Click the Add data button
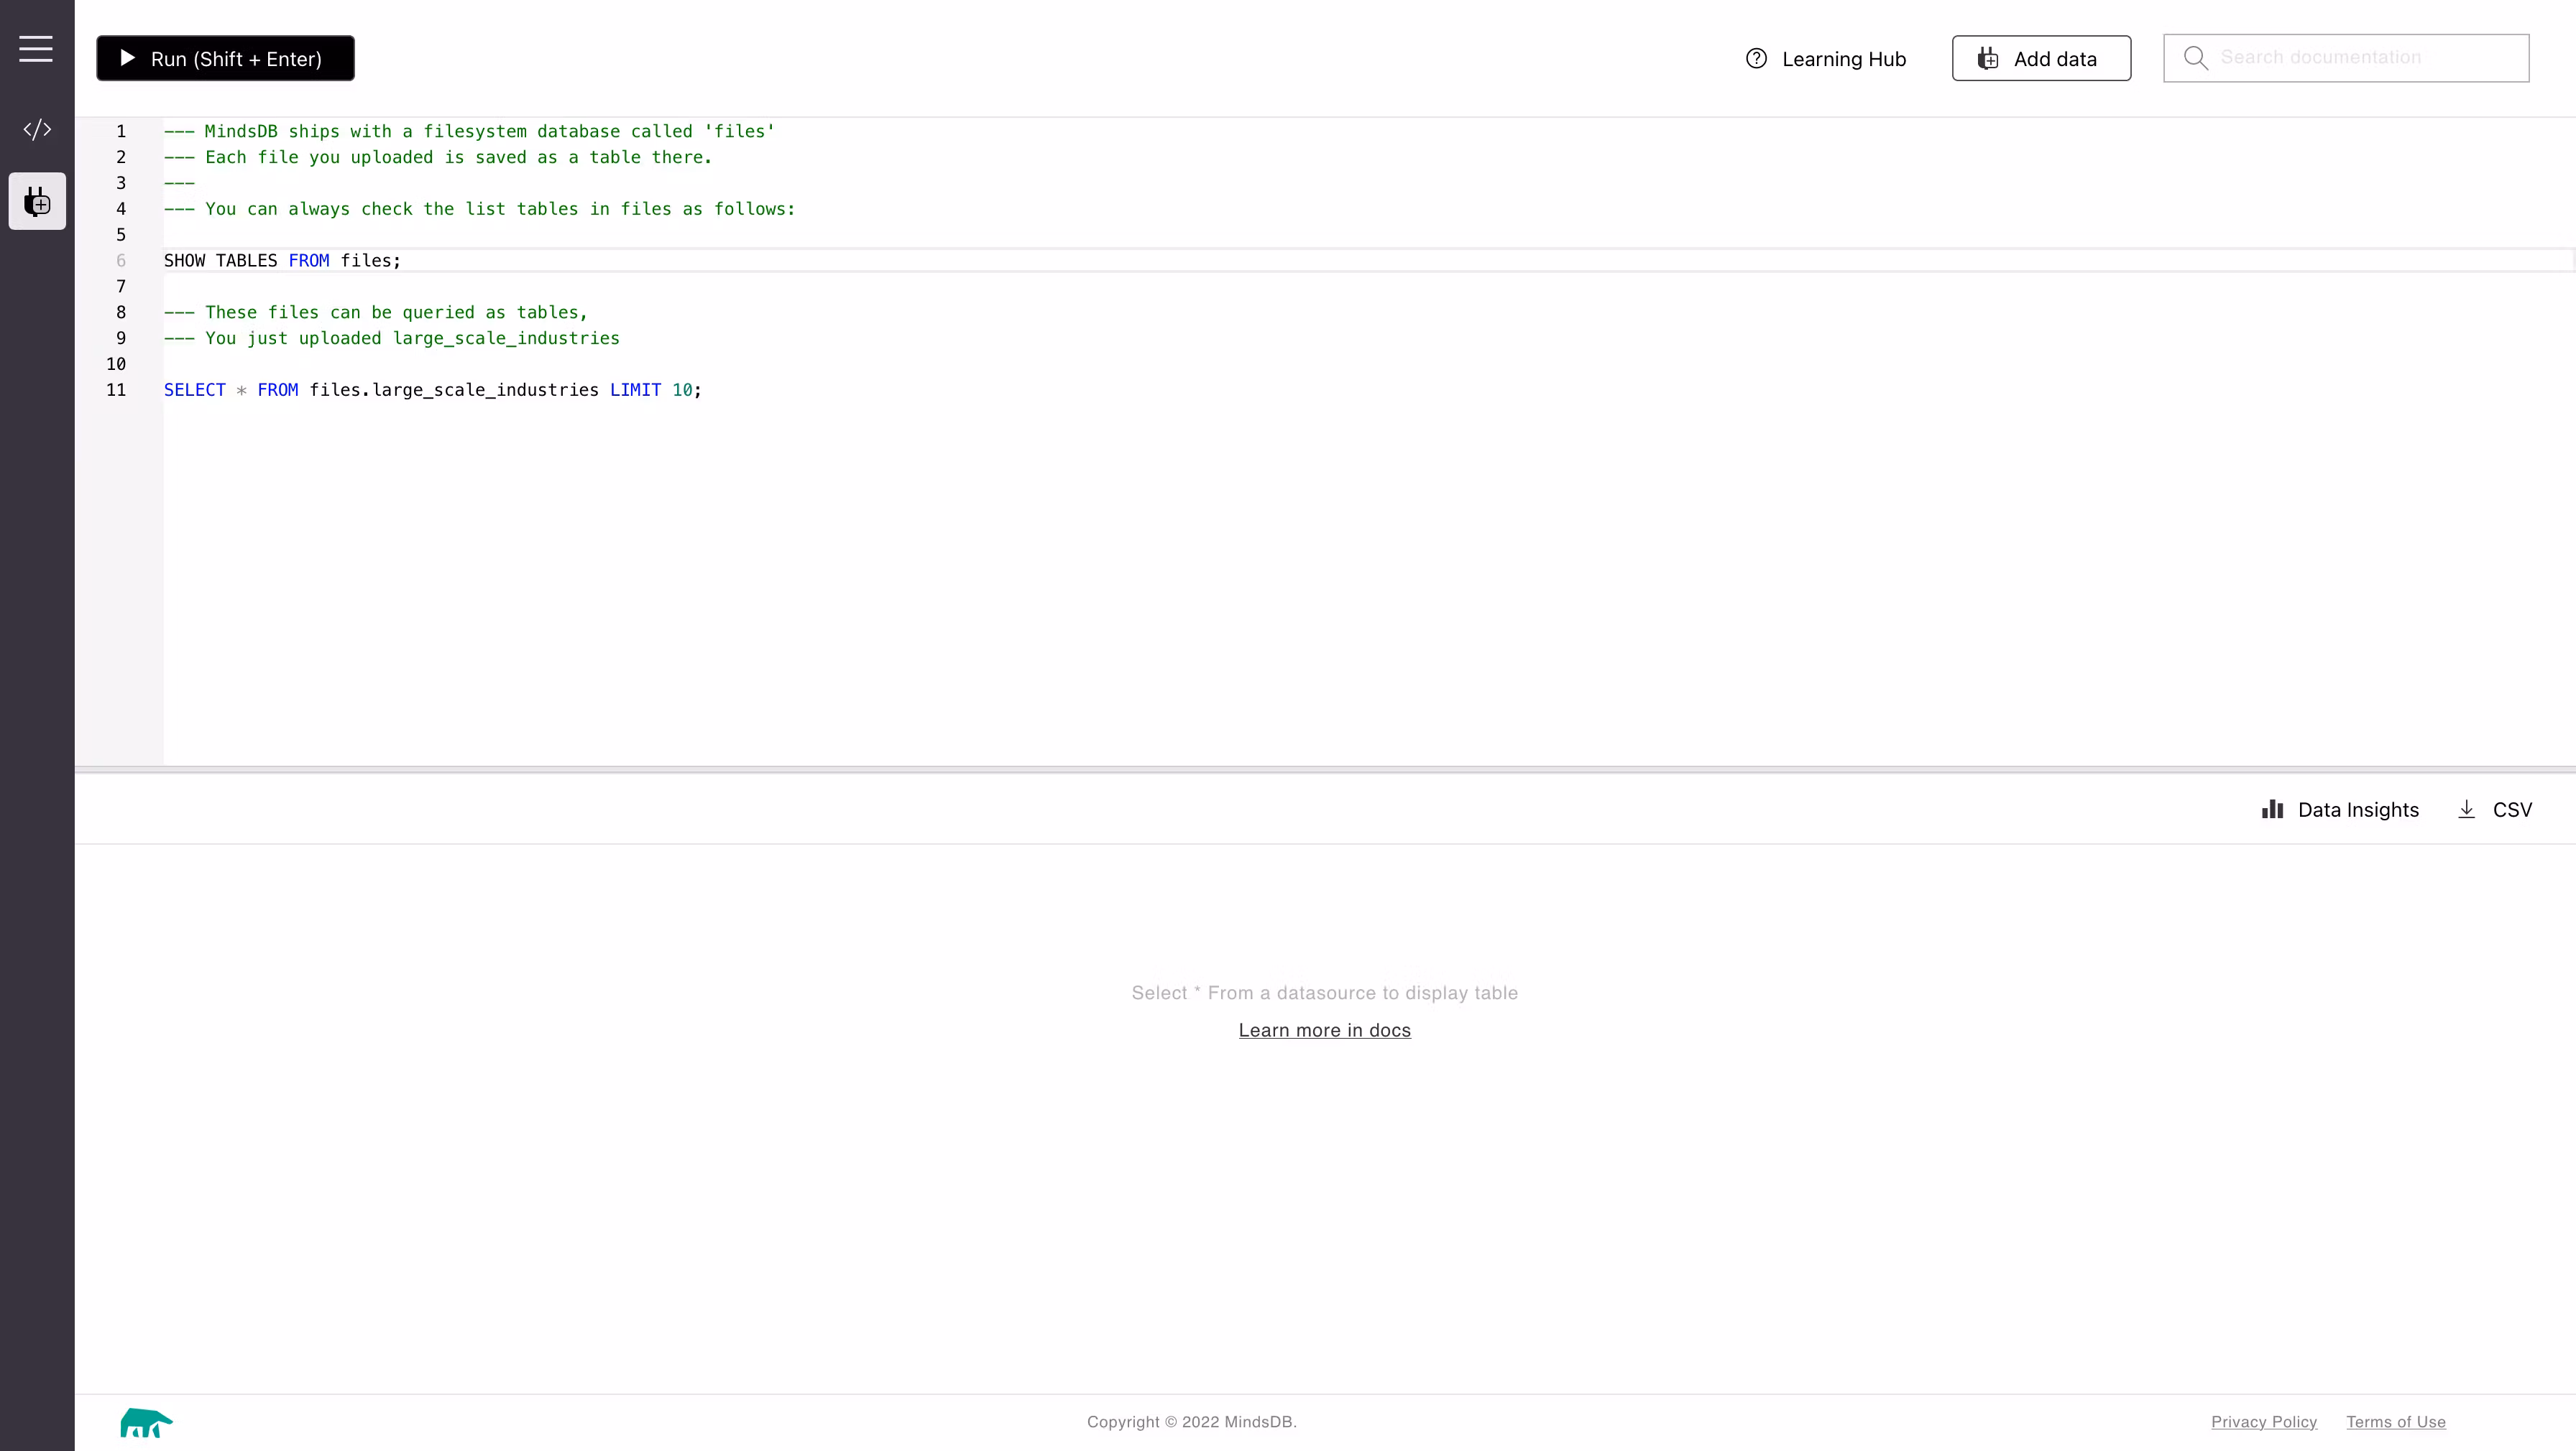 [2041, 59]
